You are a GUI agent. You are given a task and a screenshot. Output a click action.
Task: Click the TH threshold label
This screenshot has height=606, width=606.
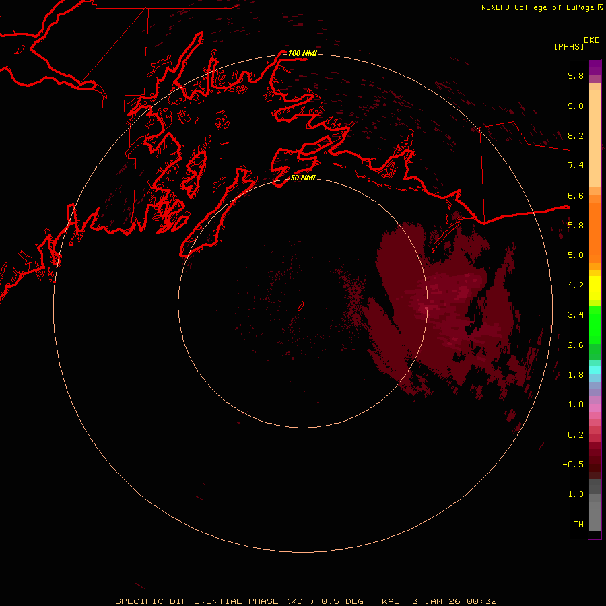click(578, 525)
